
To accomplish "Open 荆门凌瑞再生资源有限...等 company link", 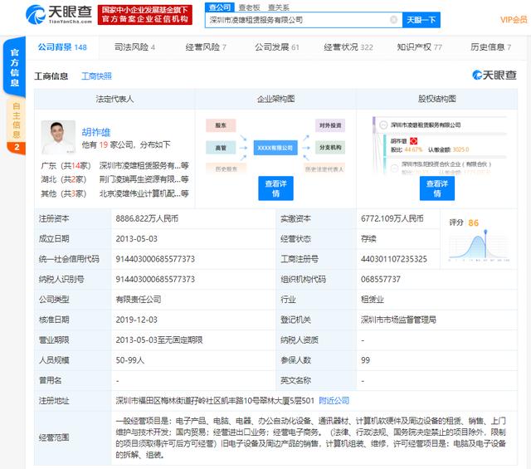I will (144, 179).
